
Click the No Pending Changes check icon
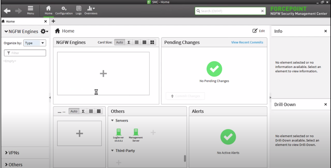click(214, 69)
